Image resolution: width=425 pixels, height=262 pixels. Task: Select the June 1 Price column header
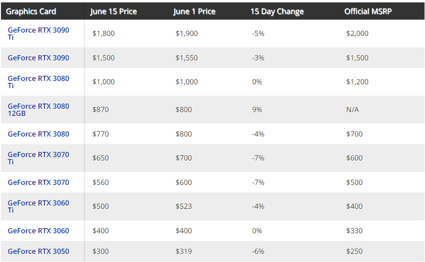[194, 11]
